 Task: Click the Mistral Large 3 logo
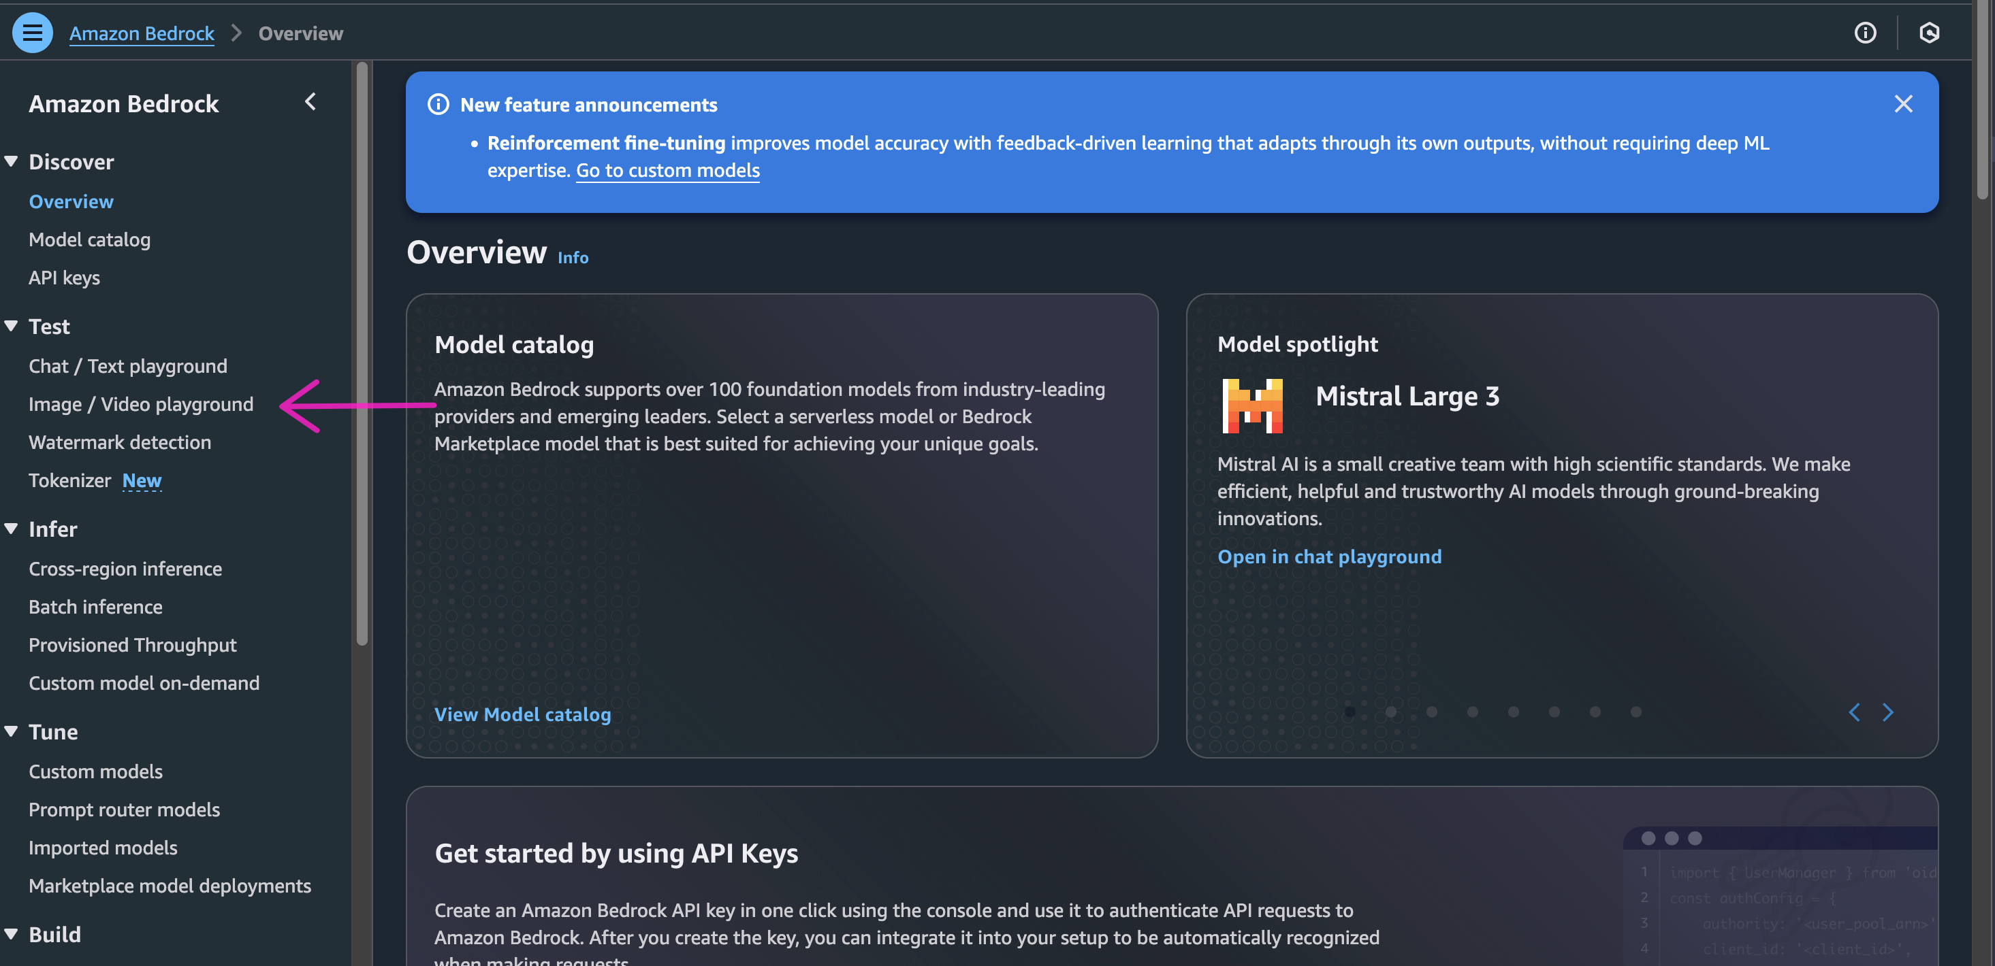[x=1251, y=405]
